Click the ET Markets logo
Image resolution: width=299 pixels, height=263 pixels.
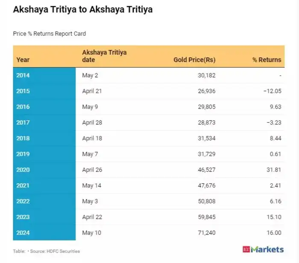click(263, 249)
